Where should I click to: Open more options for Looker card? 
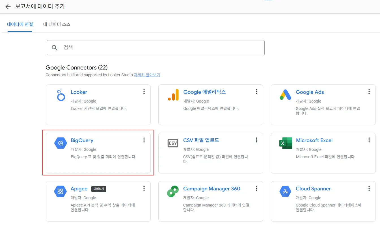pos(144,92)
